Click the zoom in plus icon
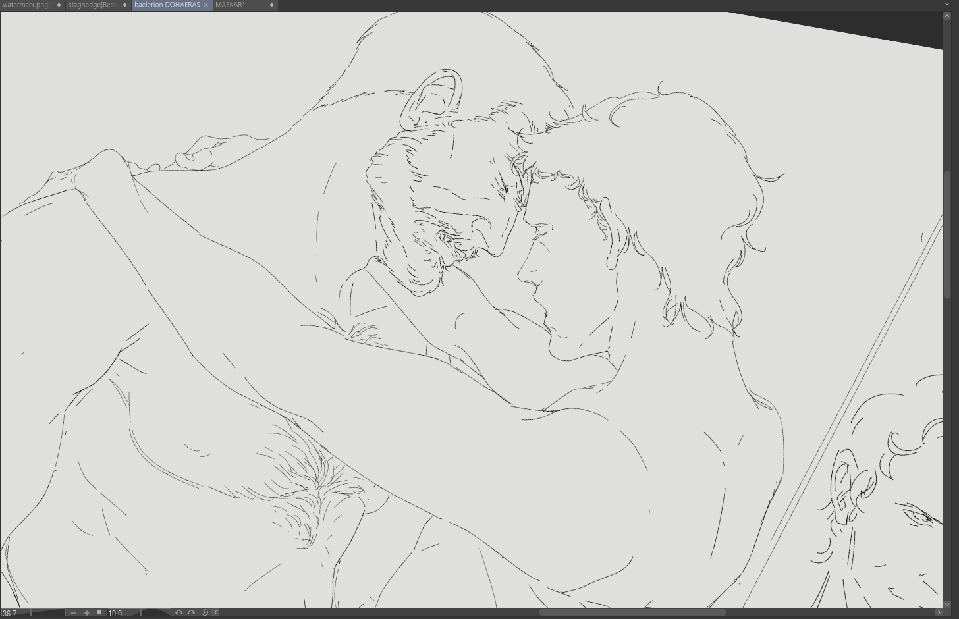 point(86,612)
